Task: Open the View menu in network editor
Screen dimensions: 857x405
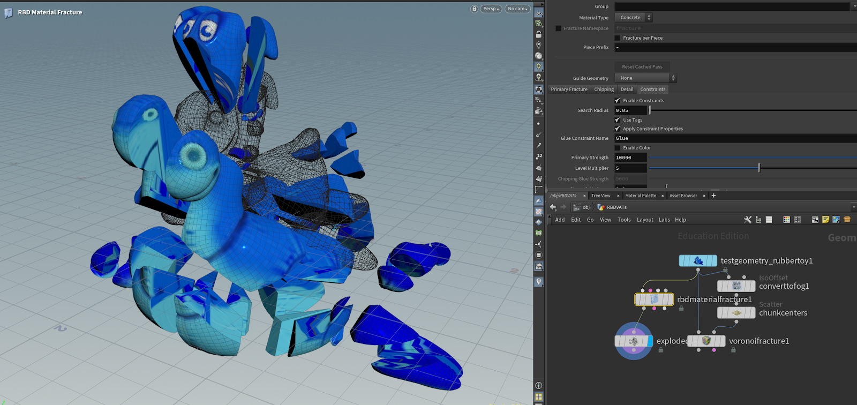Action: pyautogui.click(x=605, y=220)
